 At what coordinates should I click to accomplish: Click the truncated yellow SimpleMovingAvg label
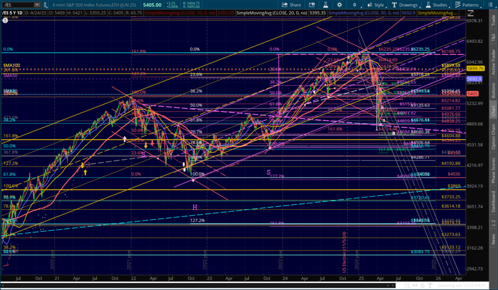[x=438, y=13]
